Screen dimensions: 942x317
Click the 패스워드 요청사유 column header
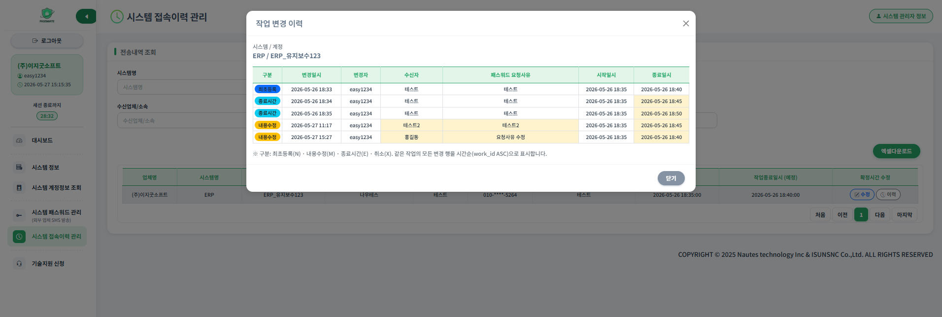(x=510, y=75)
